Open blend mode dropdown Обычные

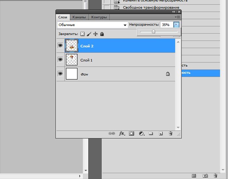pos(93,25)
